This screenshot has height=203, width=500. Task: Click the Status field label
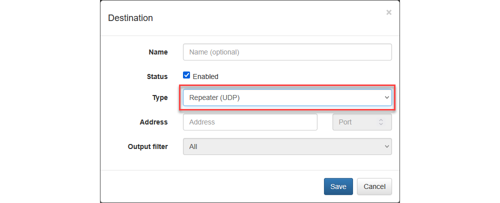tap(156, 76)
